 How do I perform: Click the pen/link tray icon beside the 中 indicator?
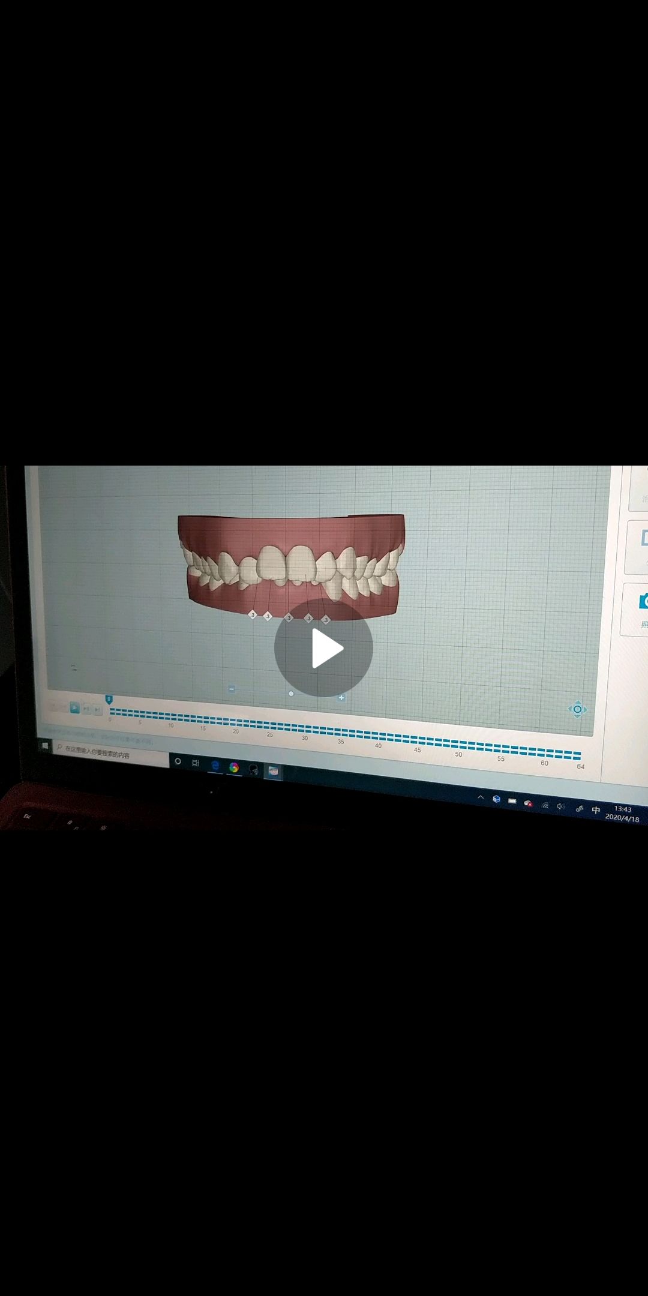580,809
